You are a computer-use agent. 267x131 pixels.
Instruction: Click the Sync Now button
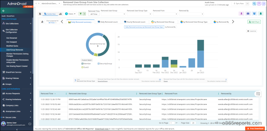point(239,3)
